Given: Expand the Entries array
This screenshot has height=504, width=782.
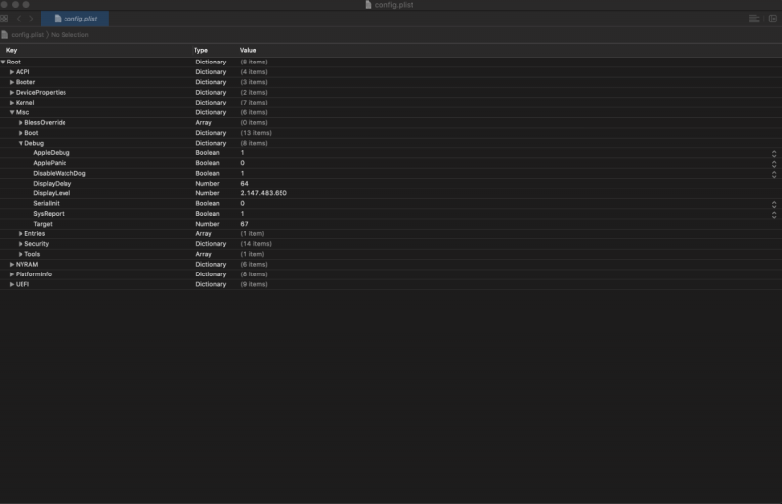Looking at the screenshot, I should point(21,233).
